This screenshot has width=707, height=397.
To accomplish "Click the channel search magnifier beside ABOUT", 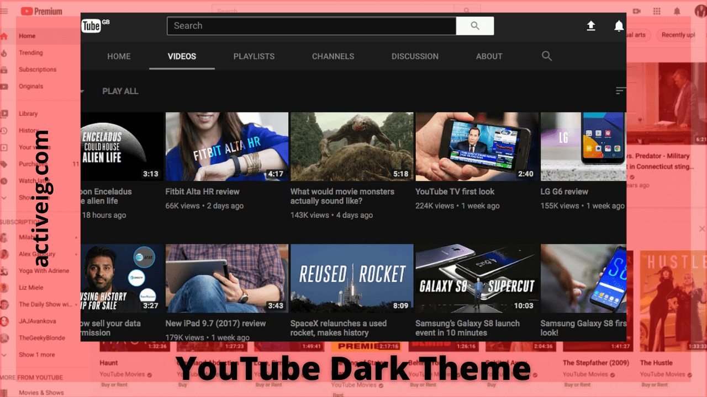I will click(x=547, y=56).
